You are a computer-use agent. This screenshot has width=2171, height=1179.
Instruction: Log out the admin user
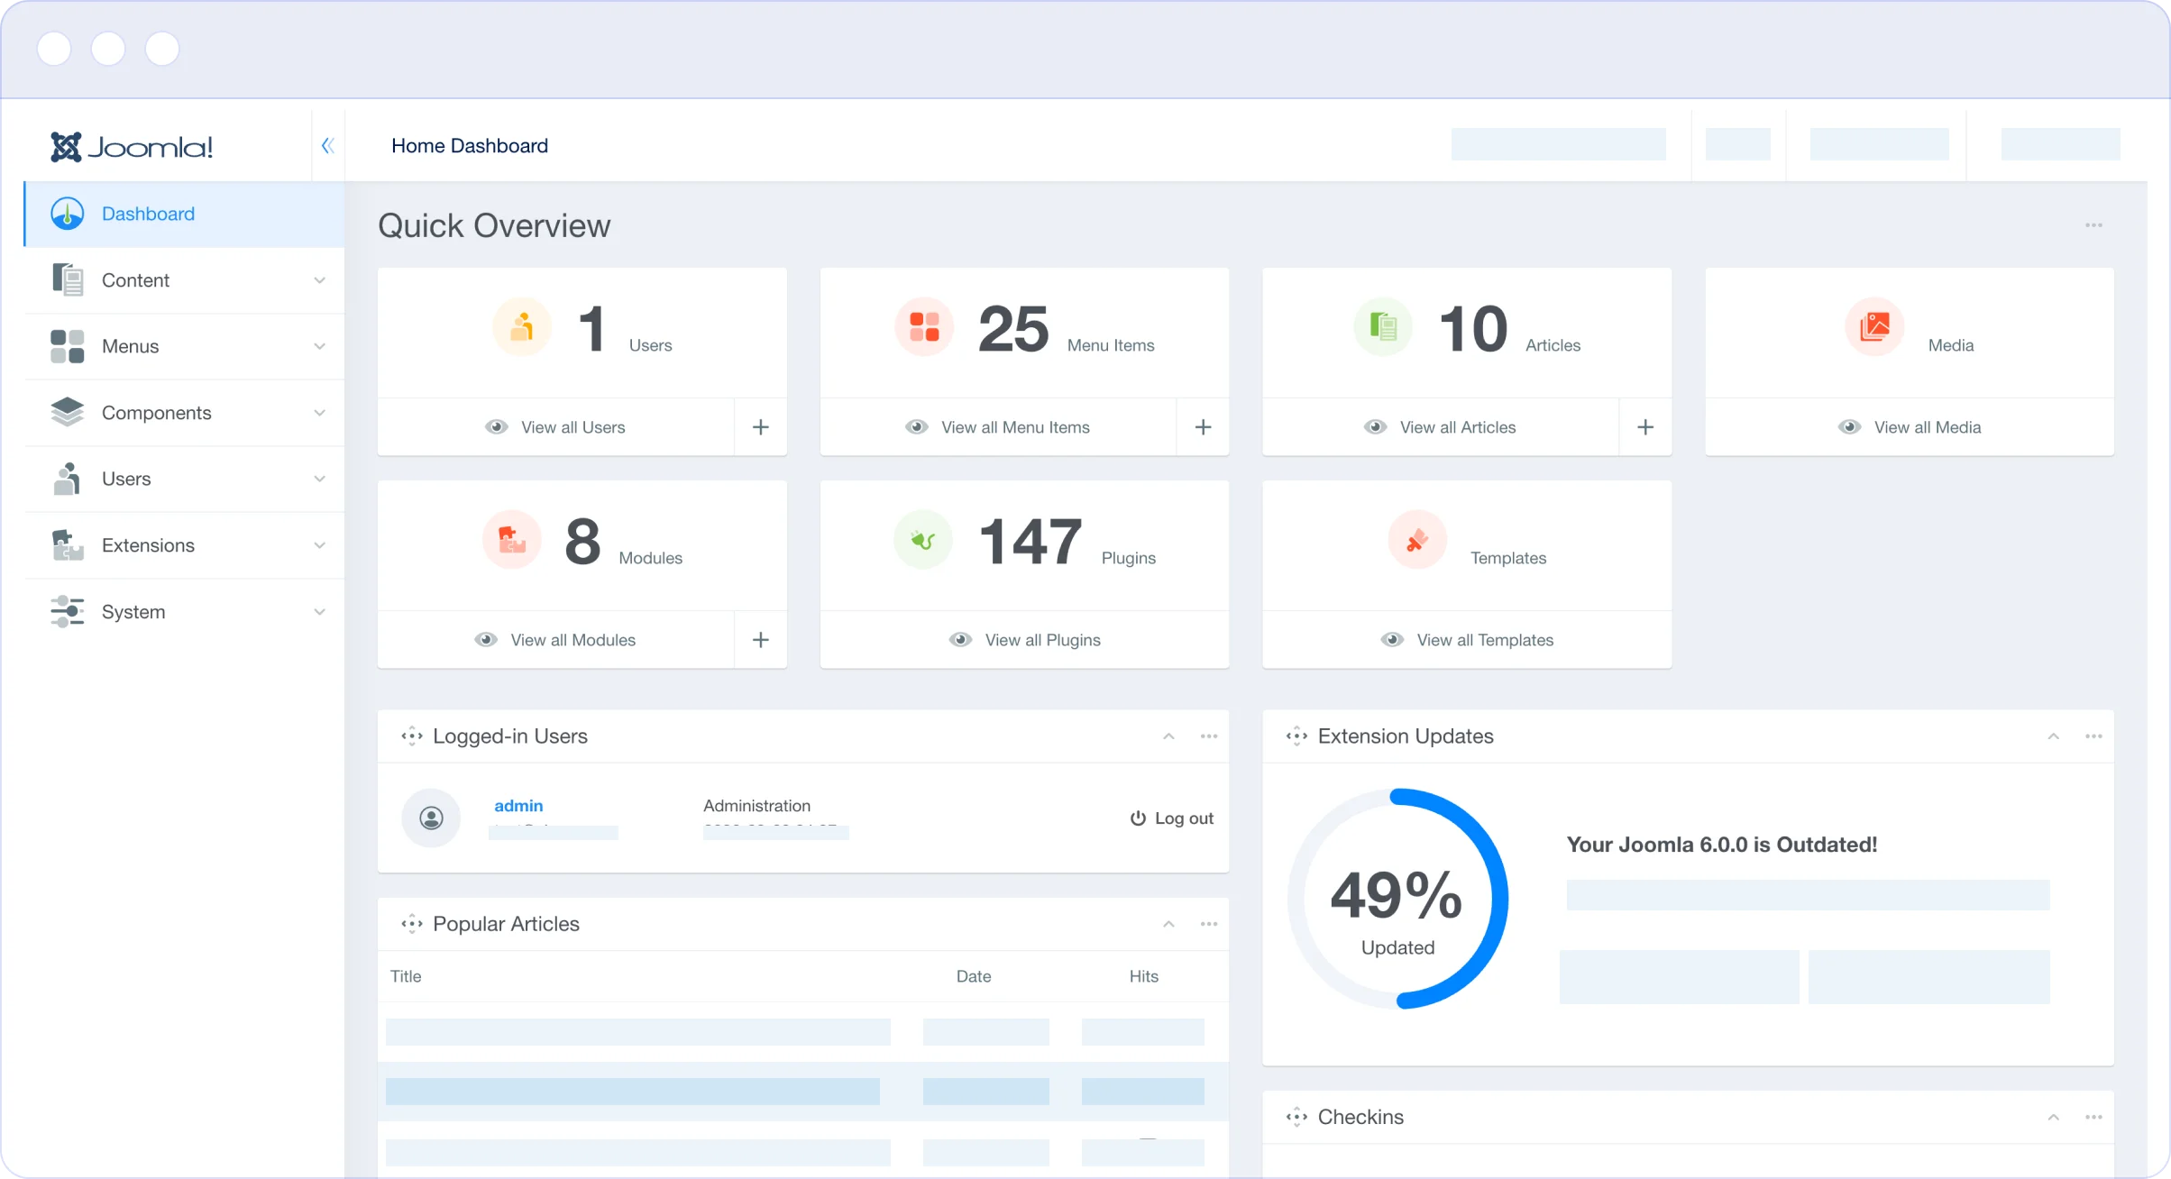[x=1172, y=818]
